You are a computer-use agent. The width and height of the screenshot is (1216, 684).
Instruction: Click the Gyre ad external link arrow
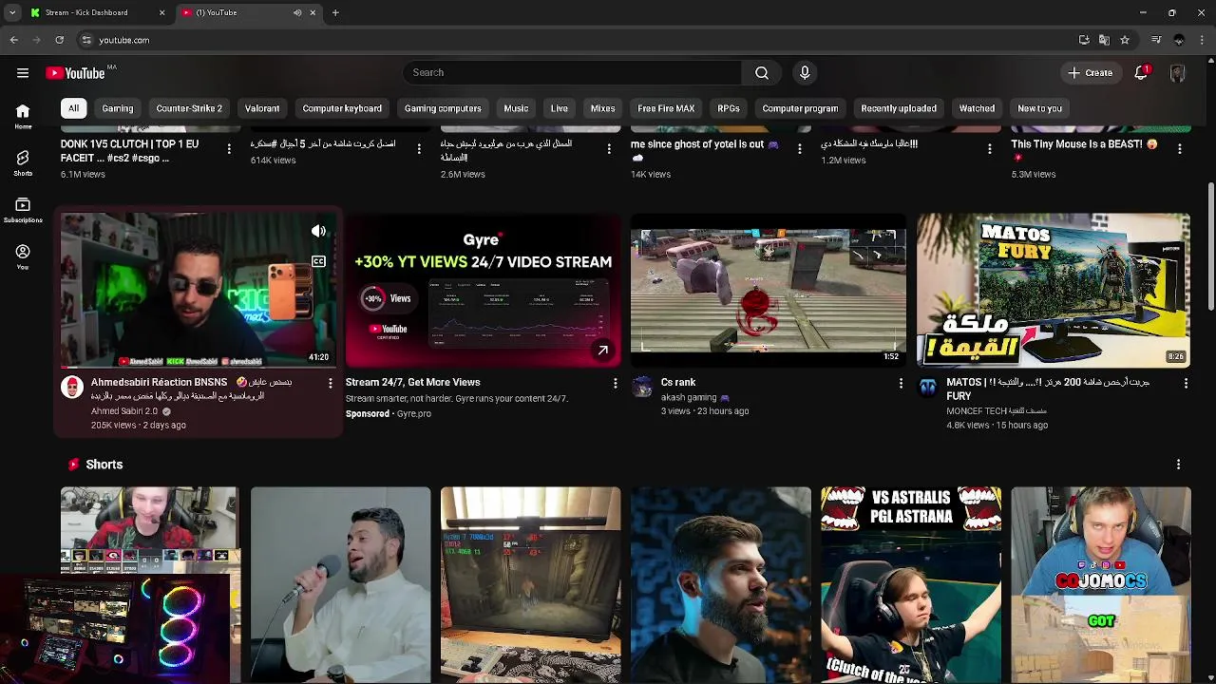[x=602, y=351]
